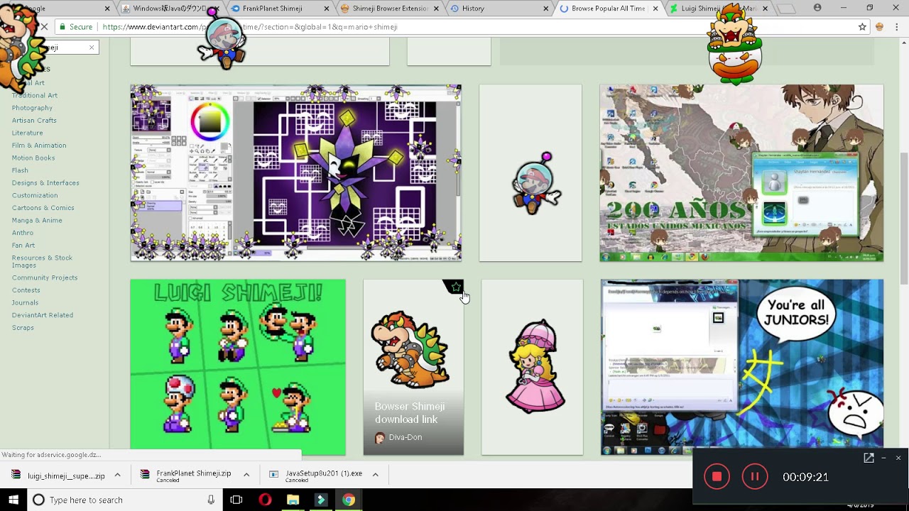Viewport: 909px width, 511px height.
Task: Open Task View on the taskbar
Action: point(236,500)
